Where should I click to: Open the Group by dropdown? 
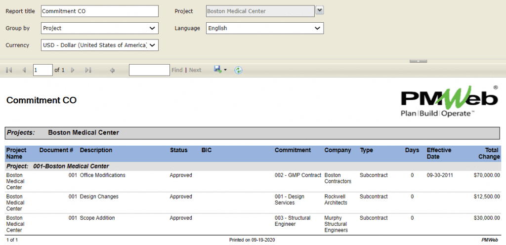point(100,28)
